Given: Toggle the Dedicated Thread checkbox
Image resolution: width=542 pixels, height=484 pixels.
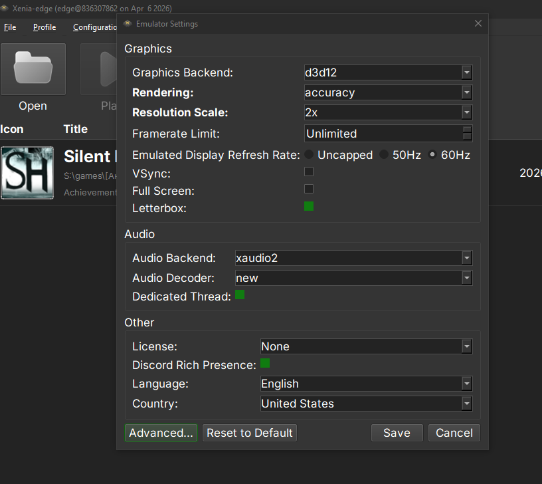Looking at the screenshot, I should pyautogui.click(x=240, y=295).
